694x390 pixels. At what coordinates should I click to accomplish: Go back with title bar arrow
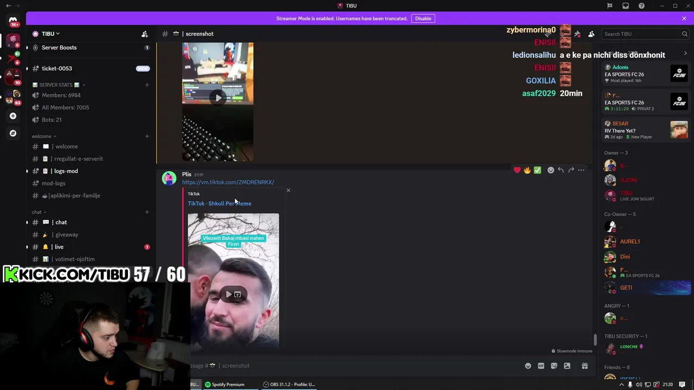[x=8, y=5]
